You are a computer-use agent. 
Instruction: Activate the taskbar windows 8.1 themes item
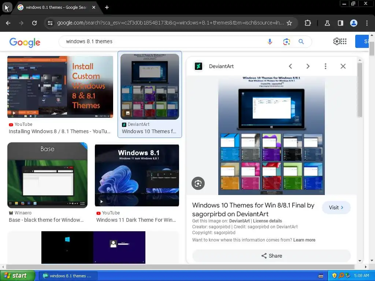[68, 276]
